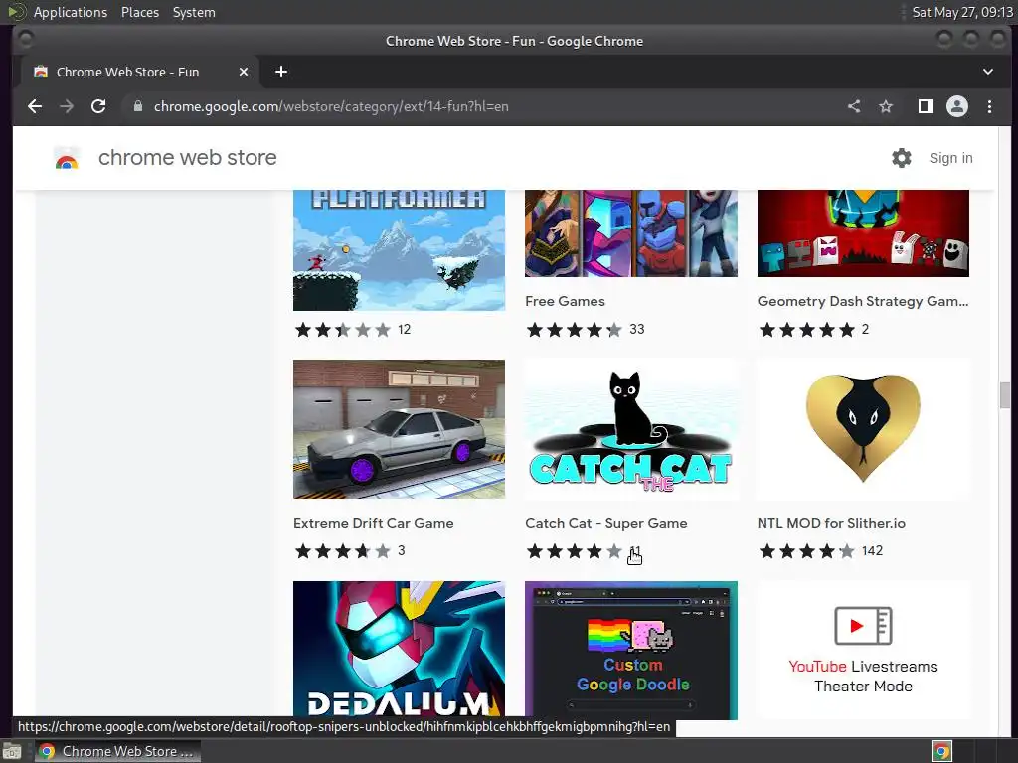
Task: Open the Dedalium extension thumbnail
Action: [399, 649]
